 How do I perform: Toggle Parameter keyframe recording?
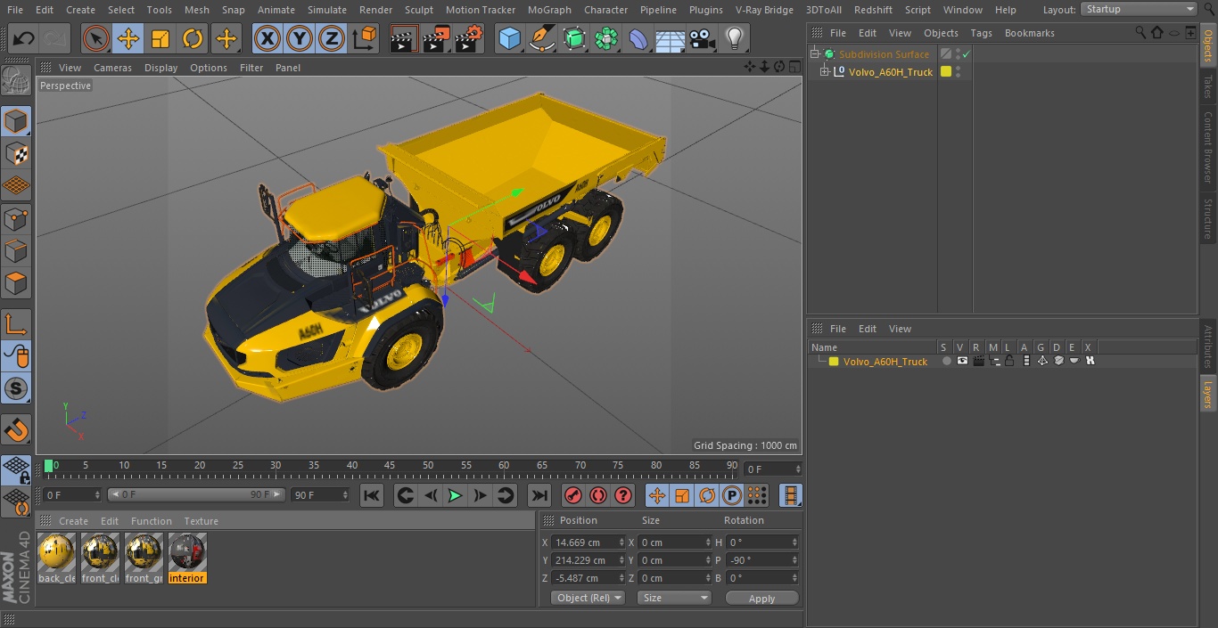point(732,495)
